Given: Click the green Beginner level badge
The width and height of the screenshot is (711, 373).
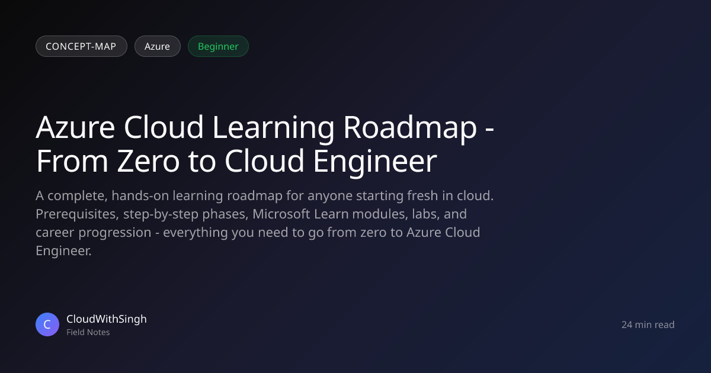Looking at the screenshot, I should pyautogui.click(x=218, y=46).
